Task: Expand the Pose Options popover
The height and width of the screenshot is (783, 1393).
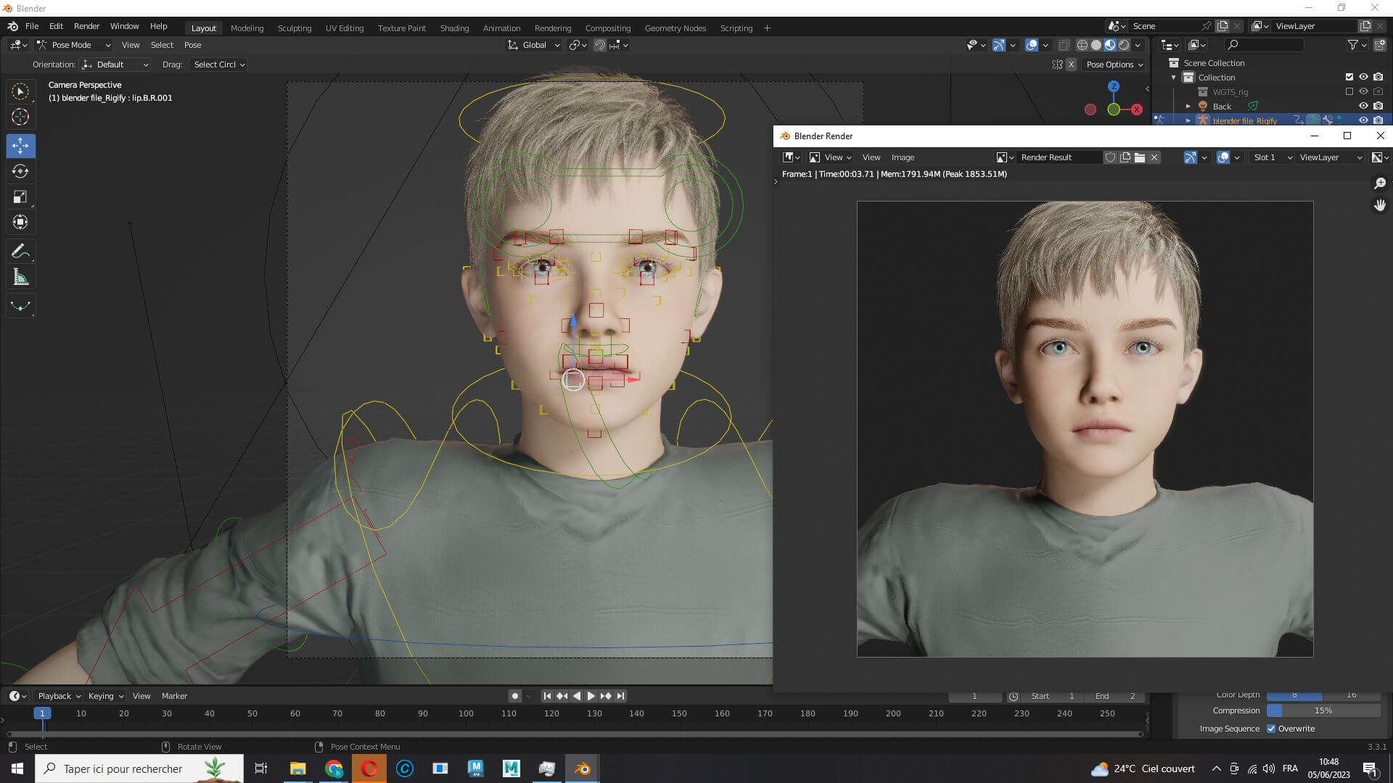Action: pos(1114,65)
